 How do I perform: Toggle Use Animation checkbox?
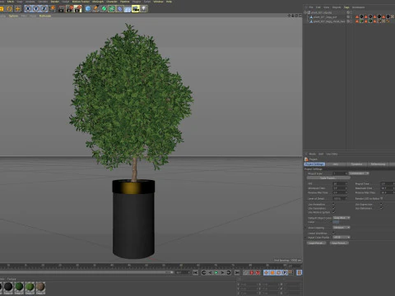(333, 204)
